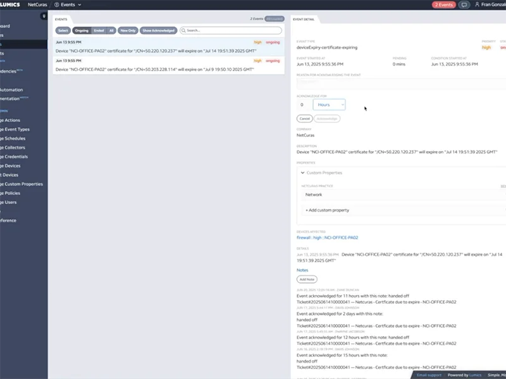The image size is (506, 379).
Task: Click the company name NetCuras in event detail
Action: [x=305, y=135]
